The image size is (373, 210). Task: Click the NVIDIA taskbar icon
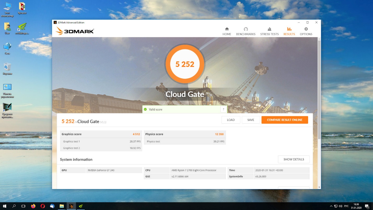81,206
